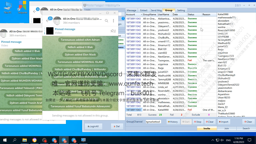
Task: Show hidden tray icons chevron
Action: [x=212, y=140]
